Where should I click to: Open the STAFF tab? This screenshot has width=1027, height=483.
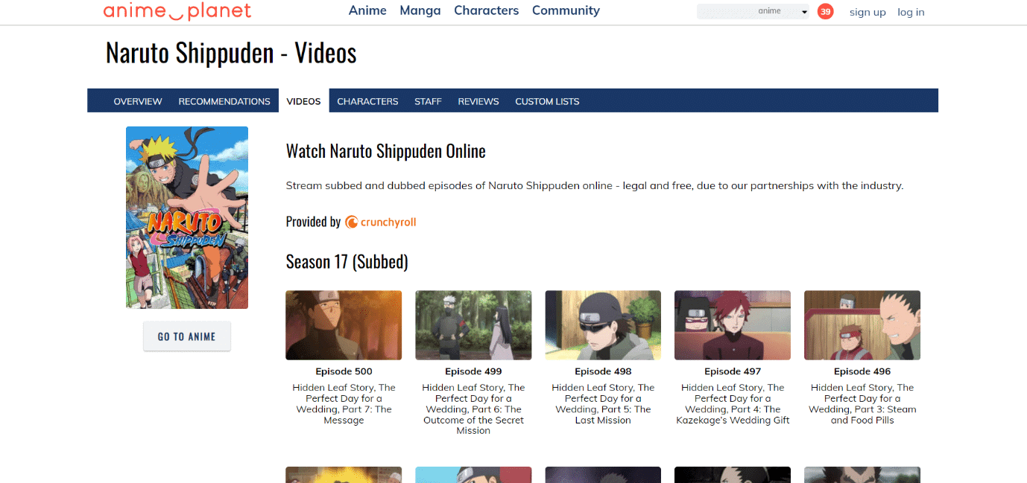428,100
